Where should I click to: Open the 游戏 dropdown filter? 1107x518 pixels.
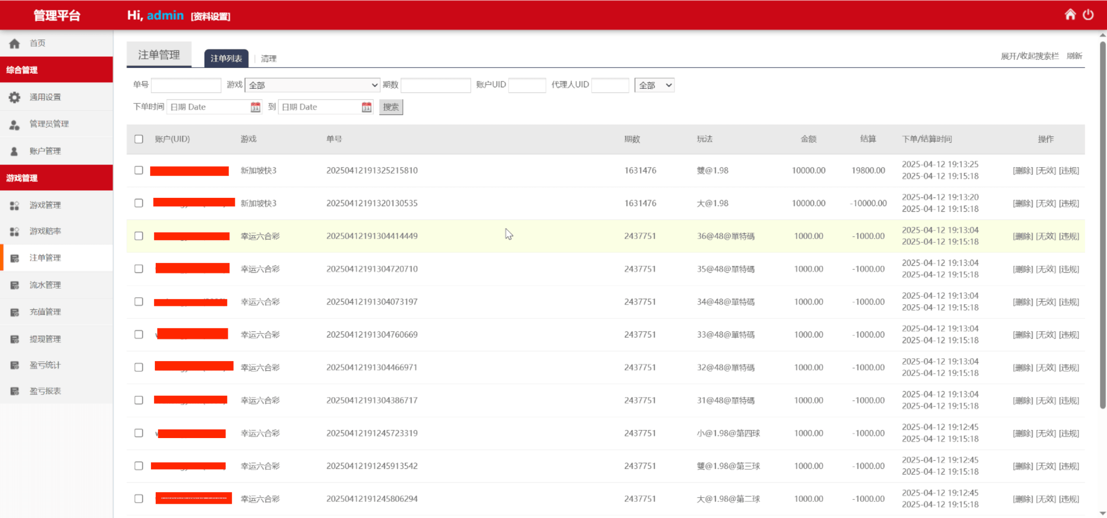point(312,85)
